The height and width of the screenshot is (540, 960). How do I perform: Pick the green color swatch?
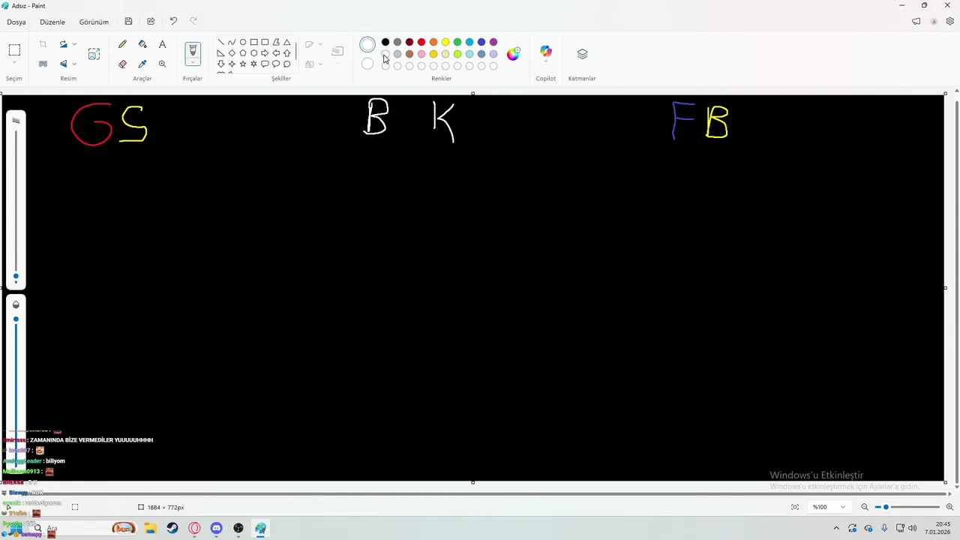click(457, 42)
